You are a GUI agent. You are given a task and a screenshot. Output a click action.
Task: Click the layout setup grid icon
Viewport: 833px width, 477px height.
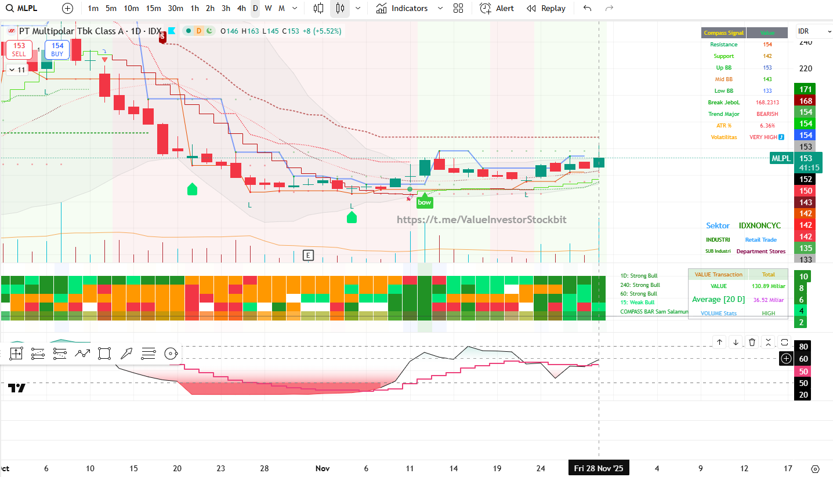(458, 8)
